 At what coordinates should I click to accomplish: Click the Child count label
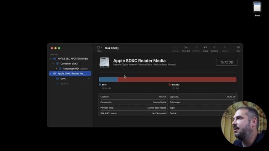[x=175, y=102]
